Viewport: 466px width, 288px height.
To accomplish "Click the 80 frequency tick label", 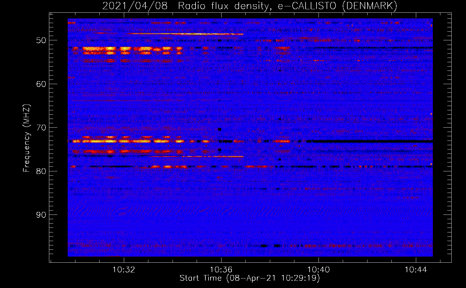I will [41, 171].
